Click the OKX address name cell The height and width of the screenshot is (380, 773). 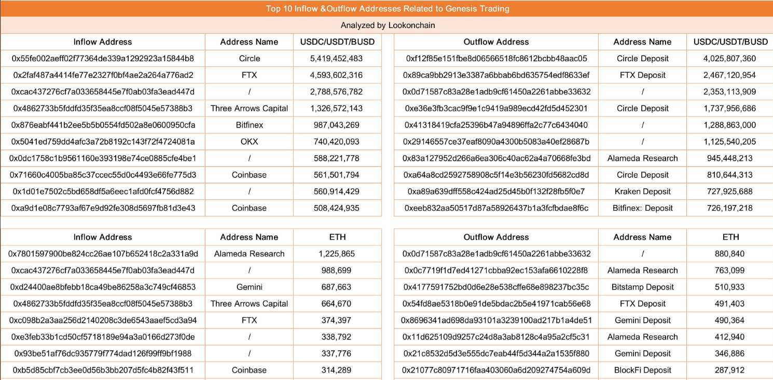pos(249,142)
